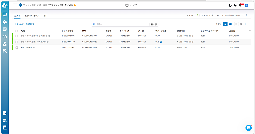Click IP address 192.168.2.60
Screen dimensions: 255x134
click(x=125, y=48)
